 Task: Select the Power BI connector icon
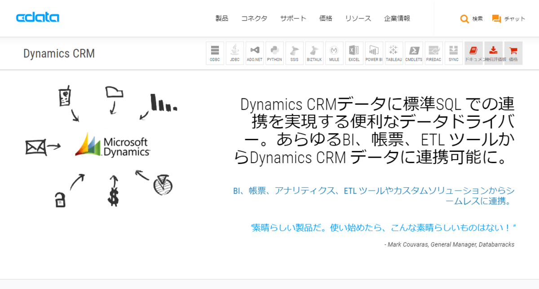tap(374, 53)
